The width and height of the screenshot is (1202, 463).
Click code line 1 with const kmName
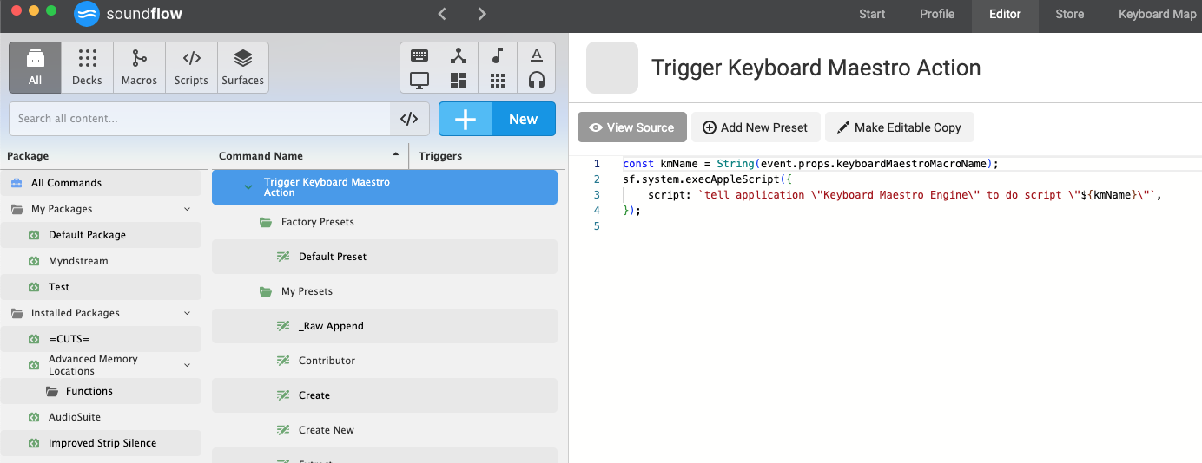[810, 164]
